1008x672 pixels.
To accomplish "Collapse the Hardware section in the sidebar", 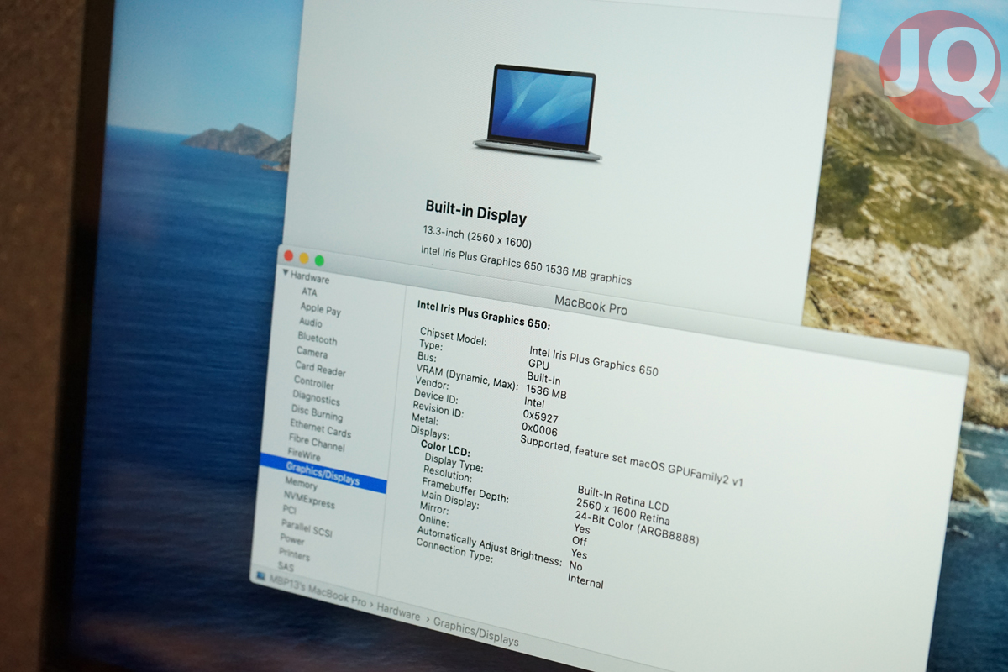I will point(286,273).
